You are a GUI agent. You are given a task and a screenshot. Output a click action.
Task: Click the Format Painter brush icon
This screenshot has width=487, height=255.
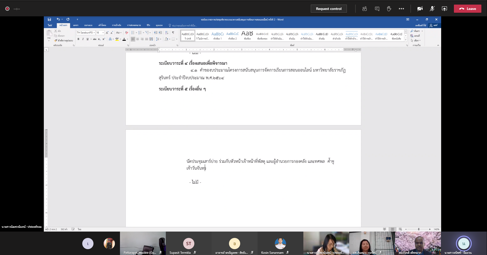[56, 41]
